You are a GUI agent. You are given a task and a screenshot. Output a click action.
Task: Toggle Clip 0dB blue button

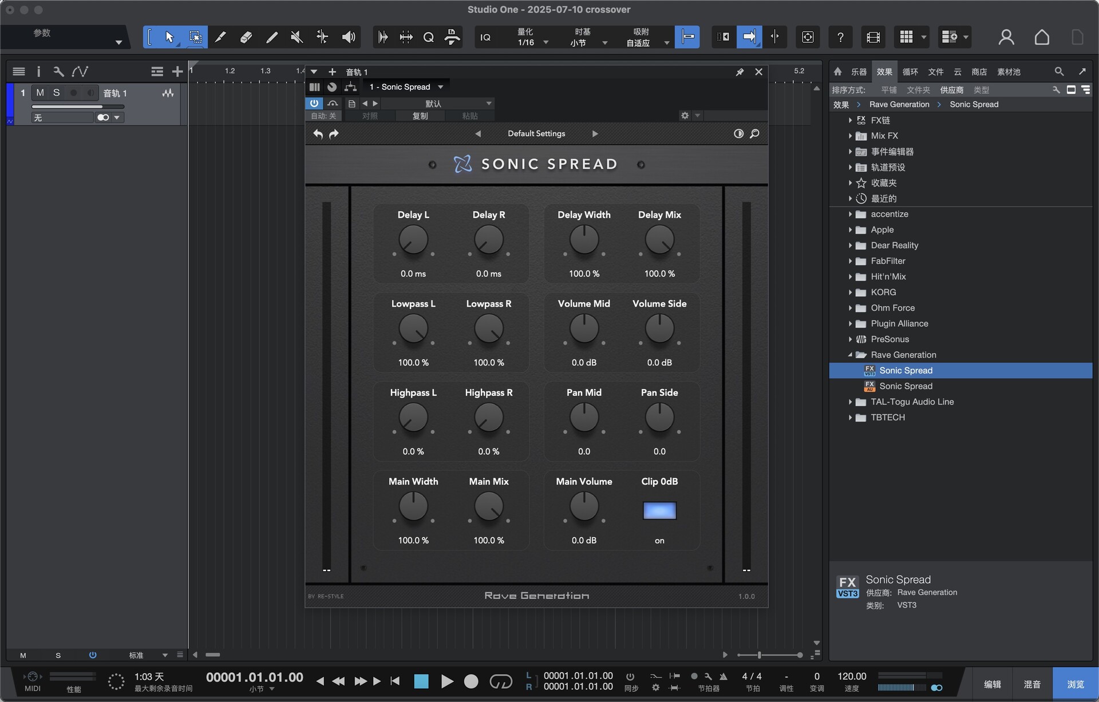click(x=659, y=510)
